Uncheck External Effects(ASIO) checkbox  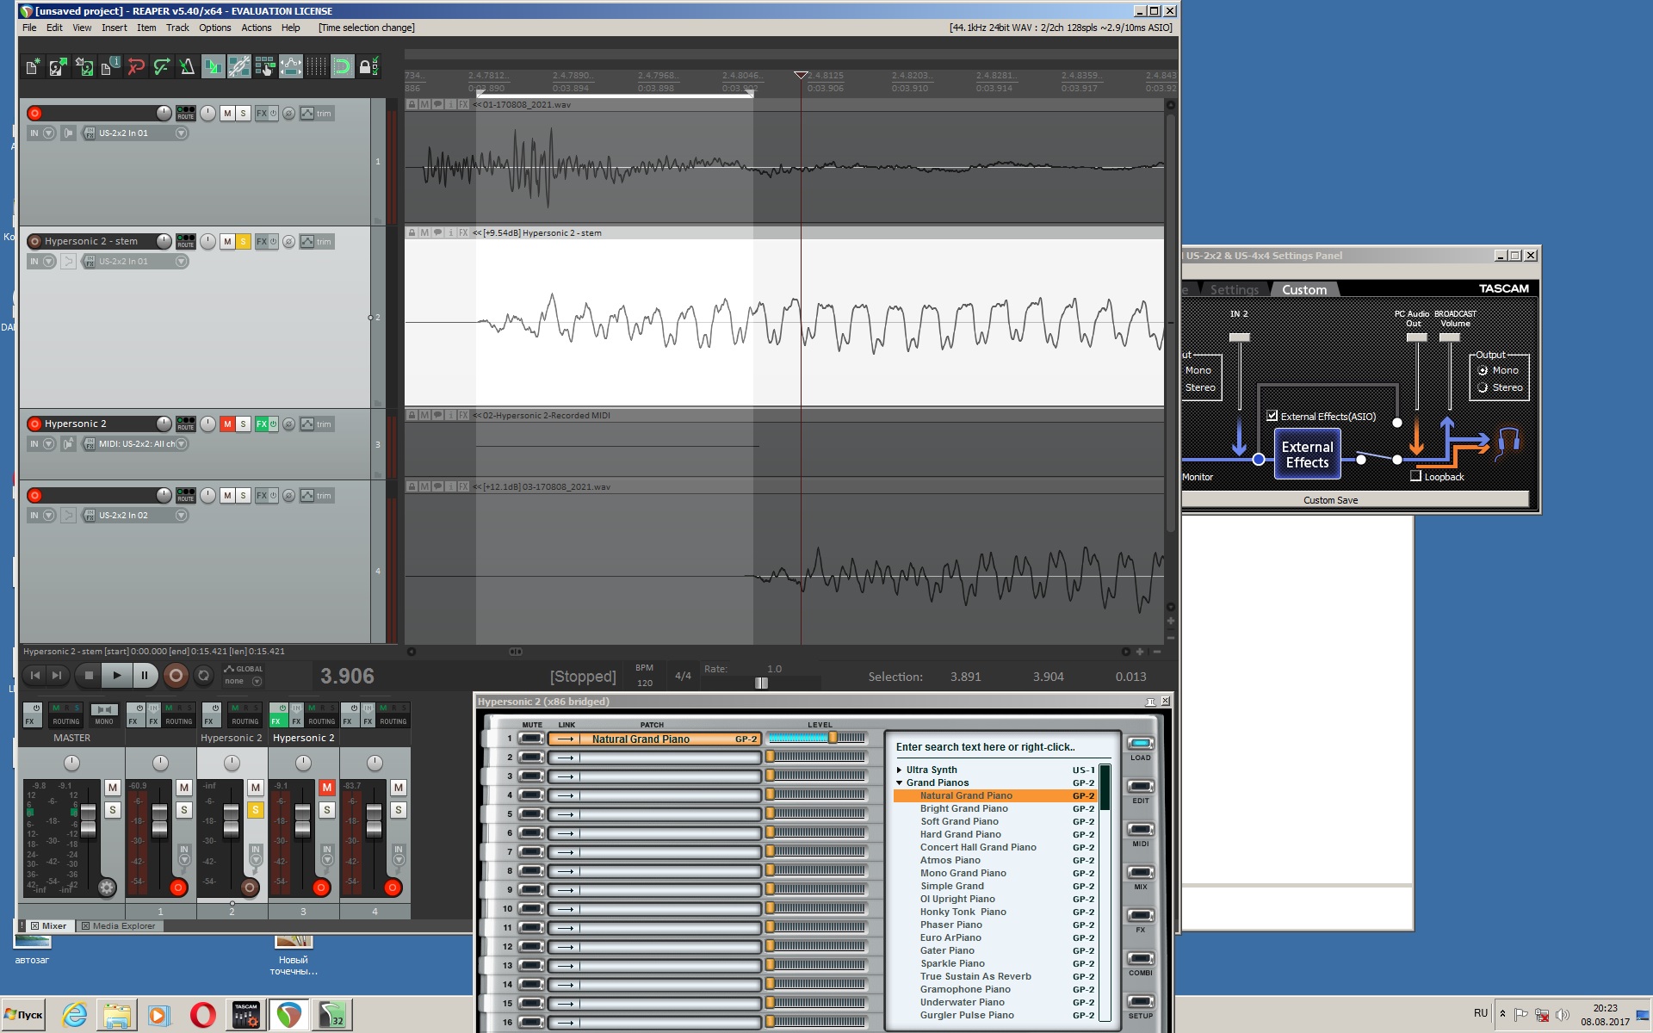(1272, 416)
